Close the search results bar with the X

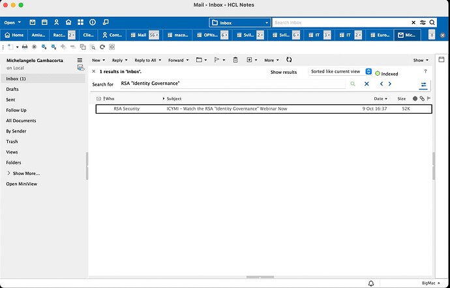(94, 71)
